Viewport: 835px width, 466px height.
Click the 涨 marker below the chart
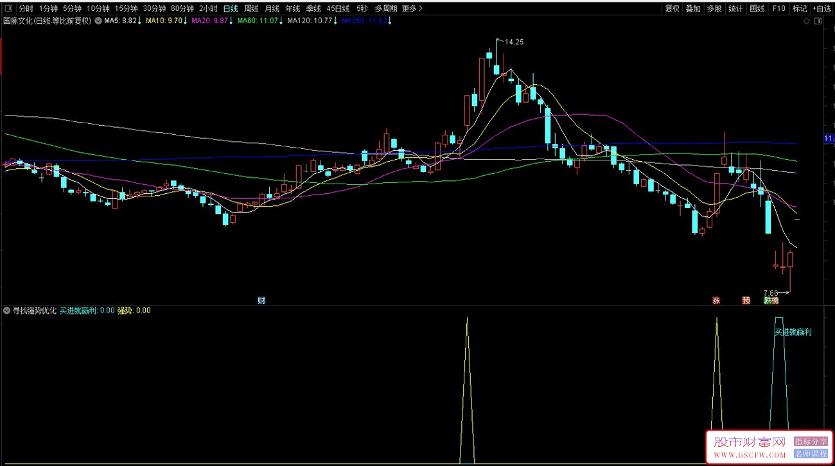point(716,300)
